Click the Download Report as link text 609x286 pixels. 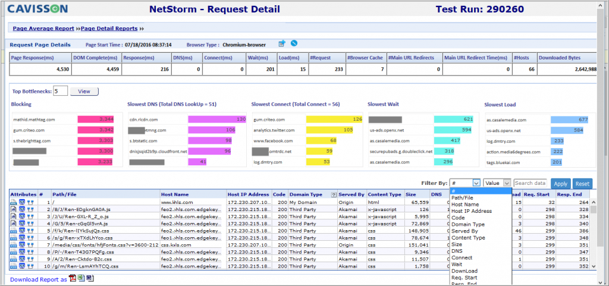39,279
